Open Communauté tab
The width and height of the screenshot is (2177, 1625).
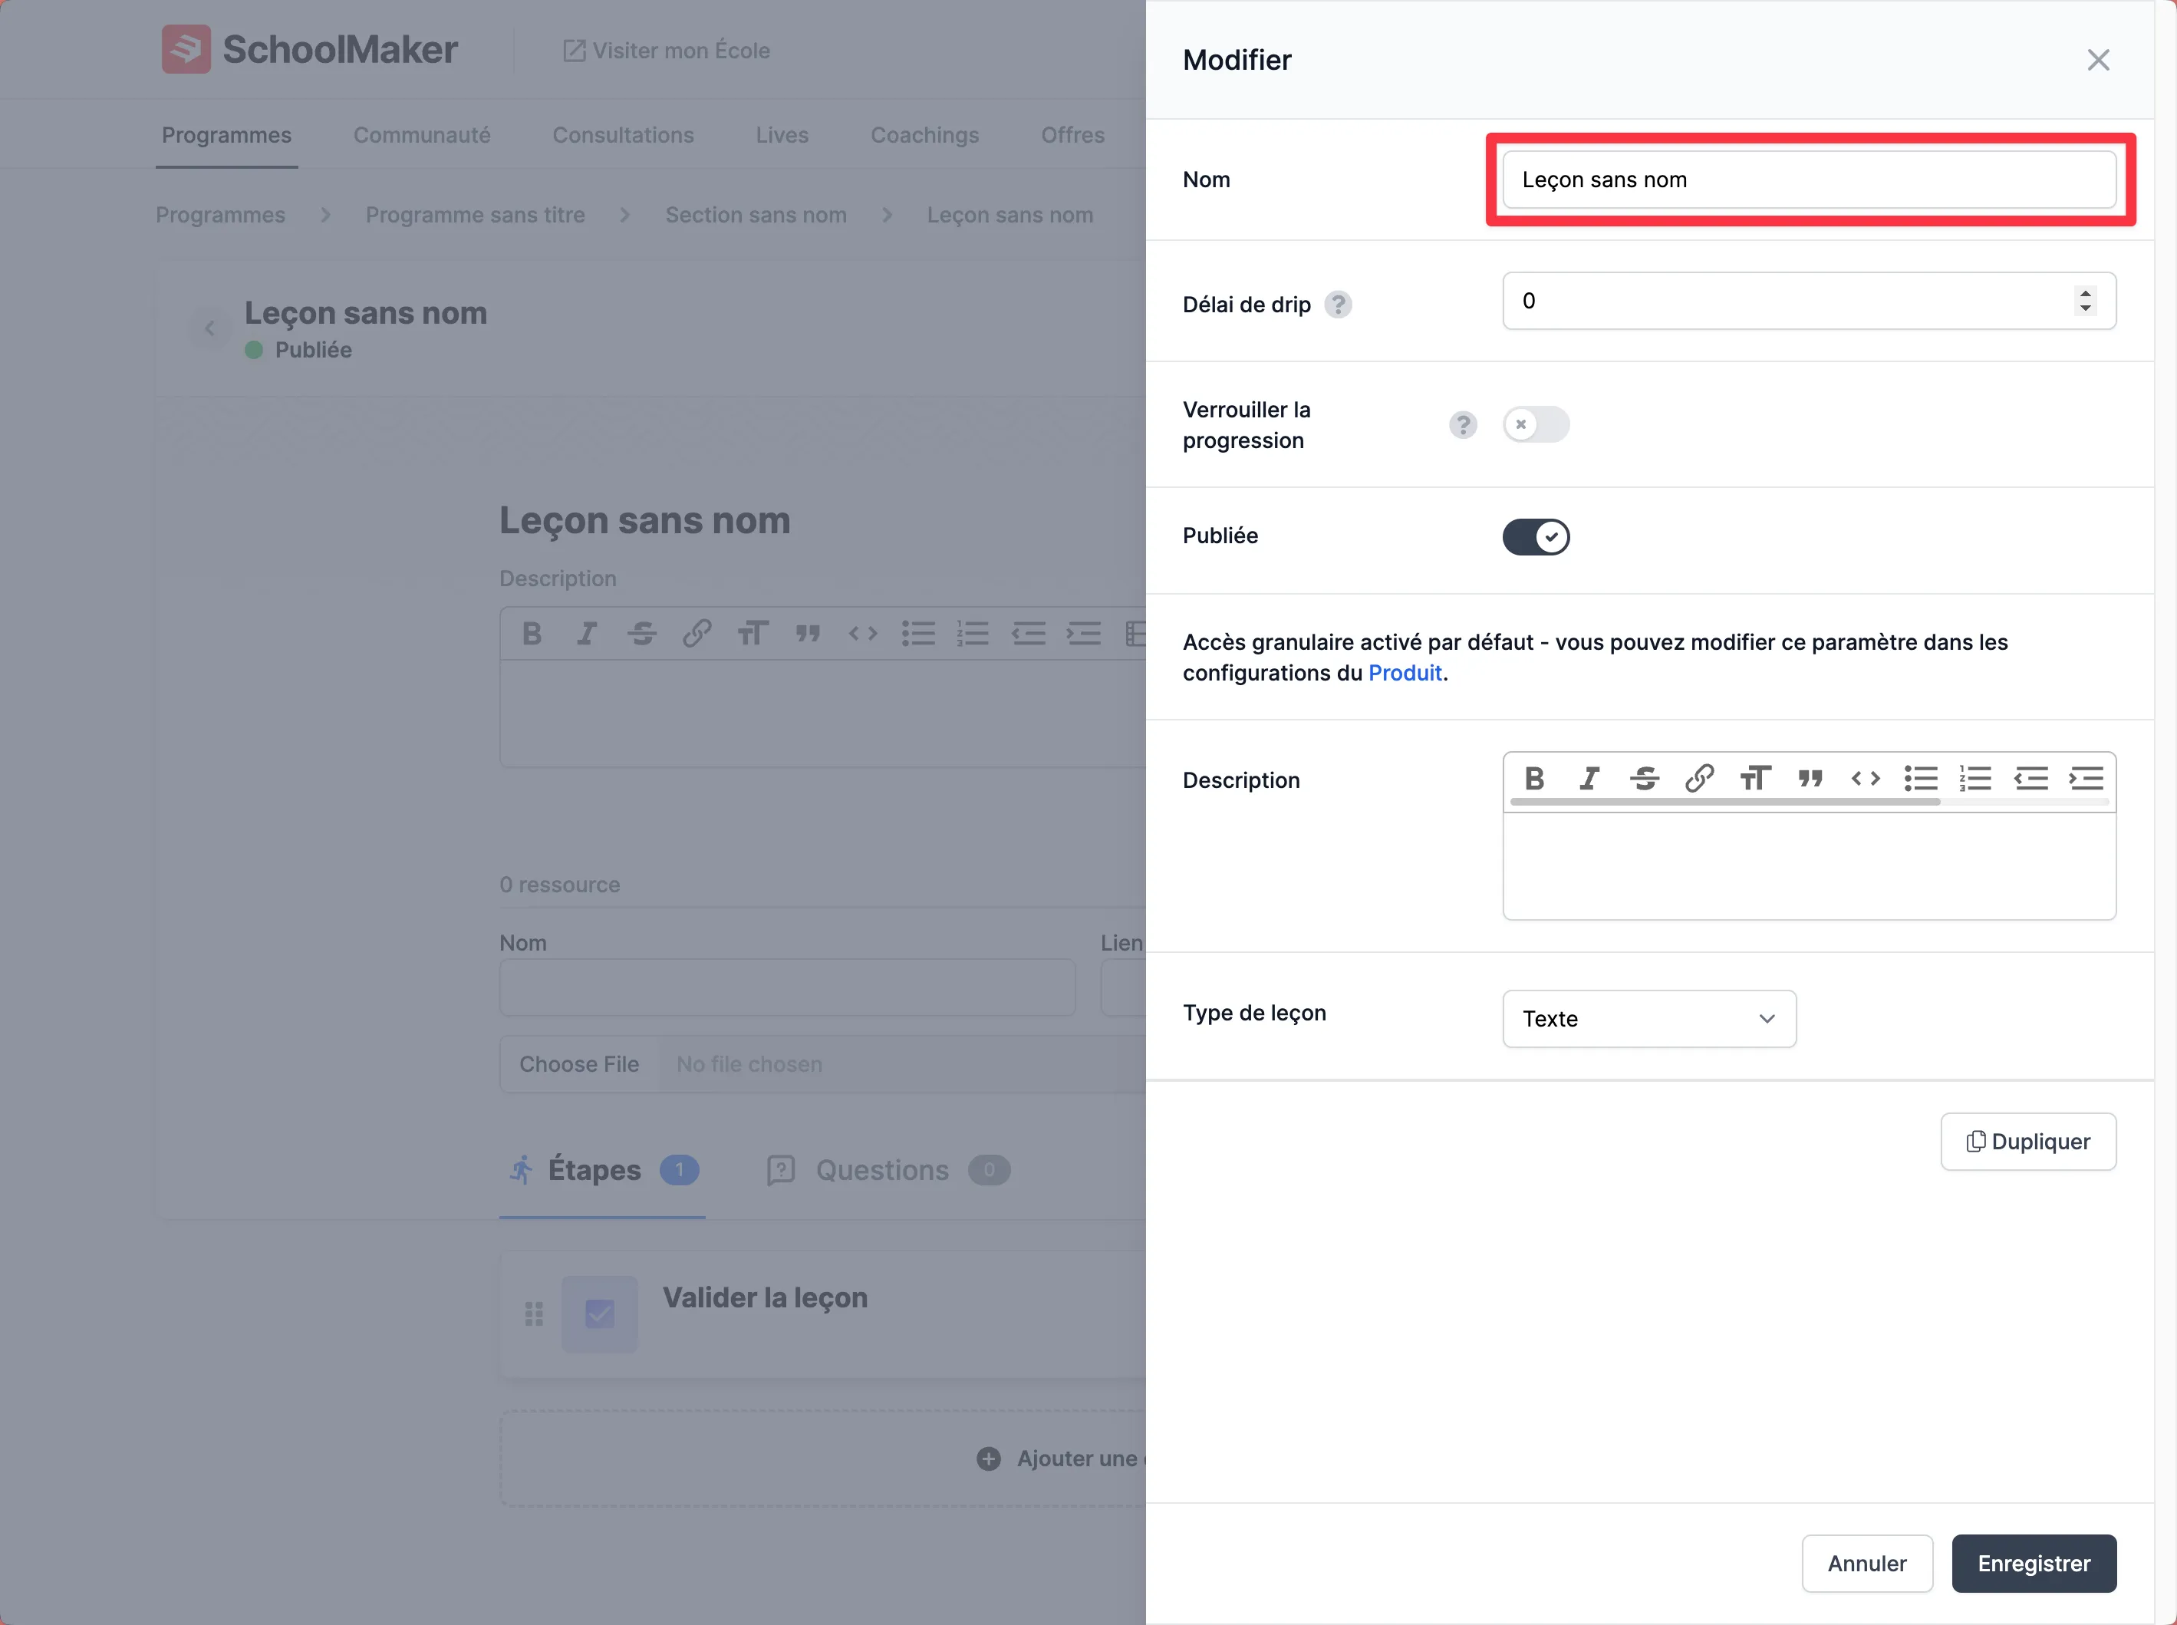(422, 135)
